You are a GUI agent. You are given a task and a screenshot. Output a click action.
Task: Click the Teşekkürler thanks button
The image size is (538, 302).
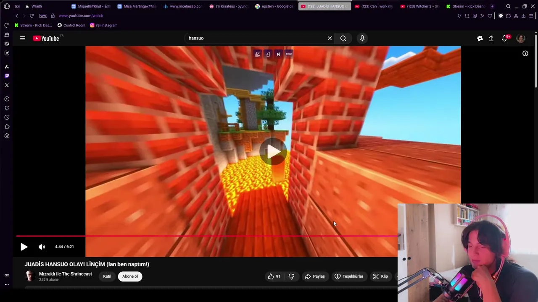(349, 276)
